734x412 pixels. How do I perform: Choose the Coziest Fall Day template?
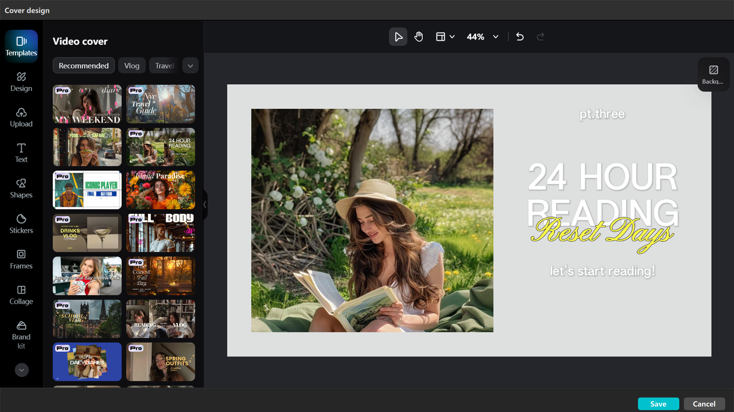coord(161,276)
